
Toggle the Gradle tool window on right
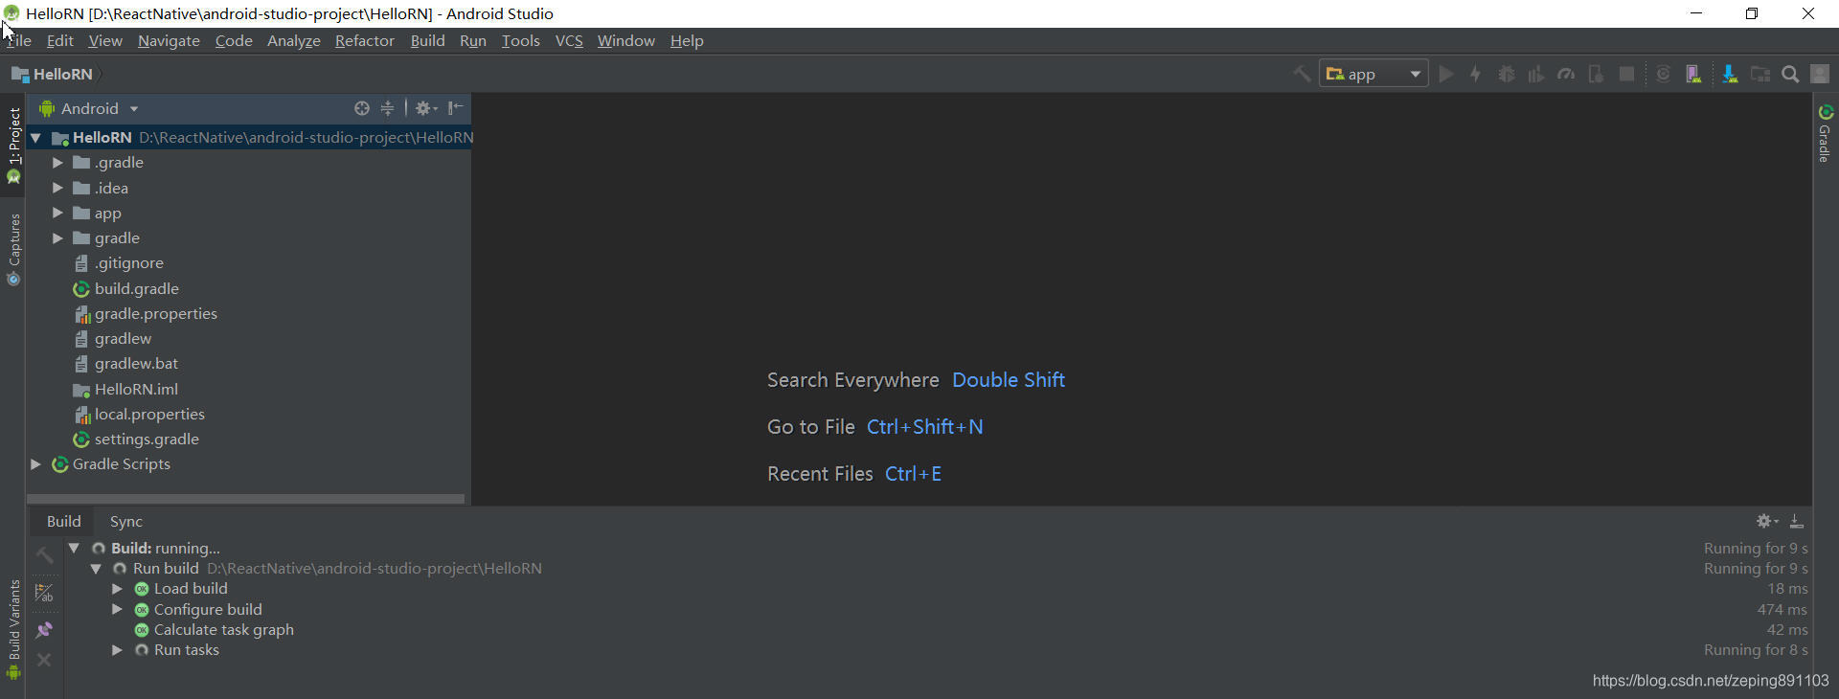point(1826,133)
